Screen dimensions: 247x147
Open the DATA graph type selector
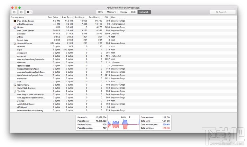126,117
